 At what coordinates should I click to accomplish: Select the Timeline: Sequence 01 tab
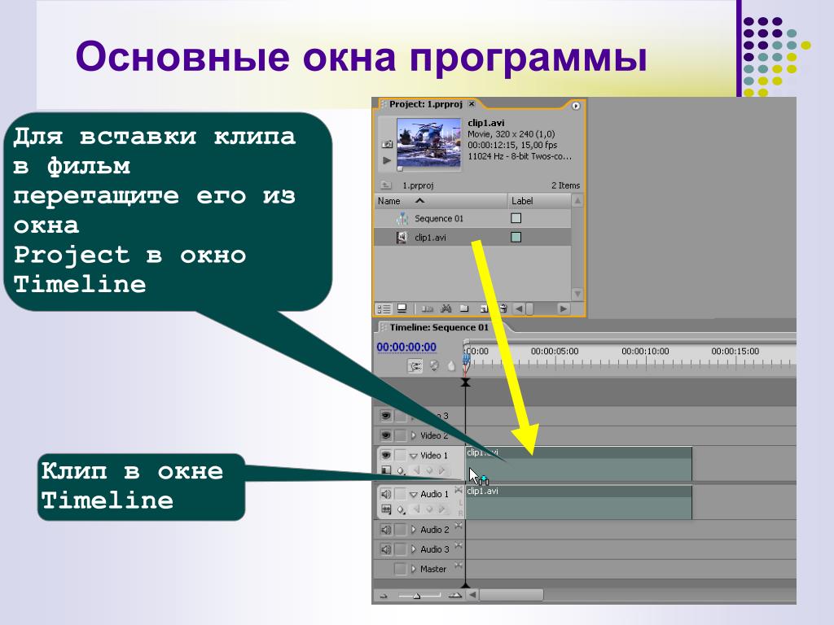pos(439,327)
